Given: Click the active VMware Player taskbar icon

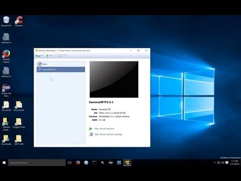Looking at the screenshot, I should pyautogui.click(x=127, y=162).
